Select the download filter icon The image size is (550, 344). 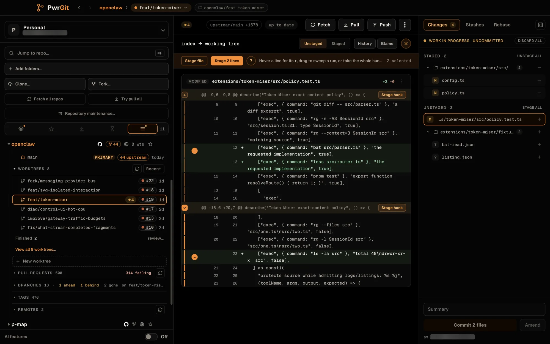coord(82,129)
